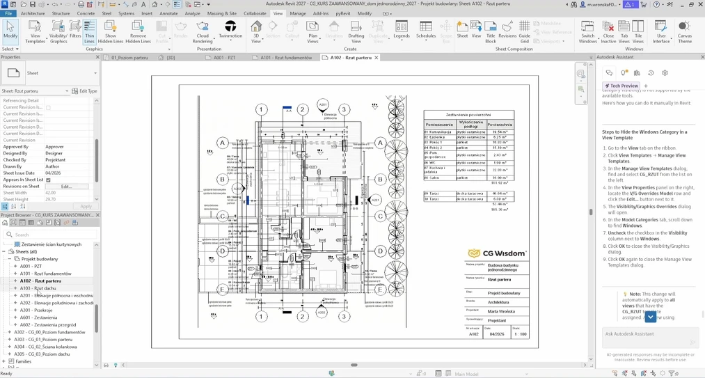Click the Project Browser Search field

50,235
